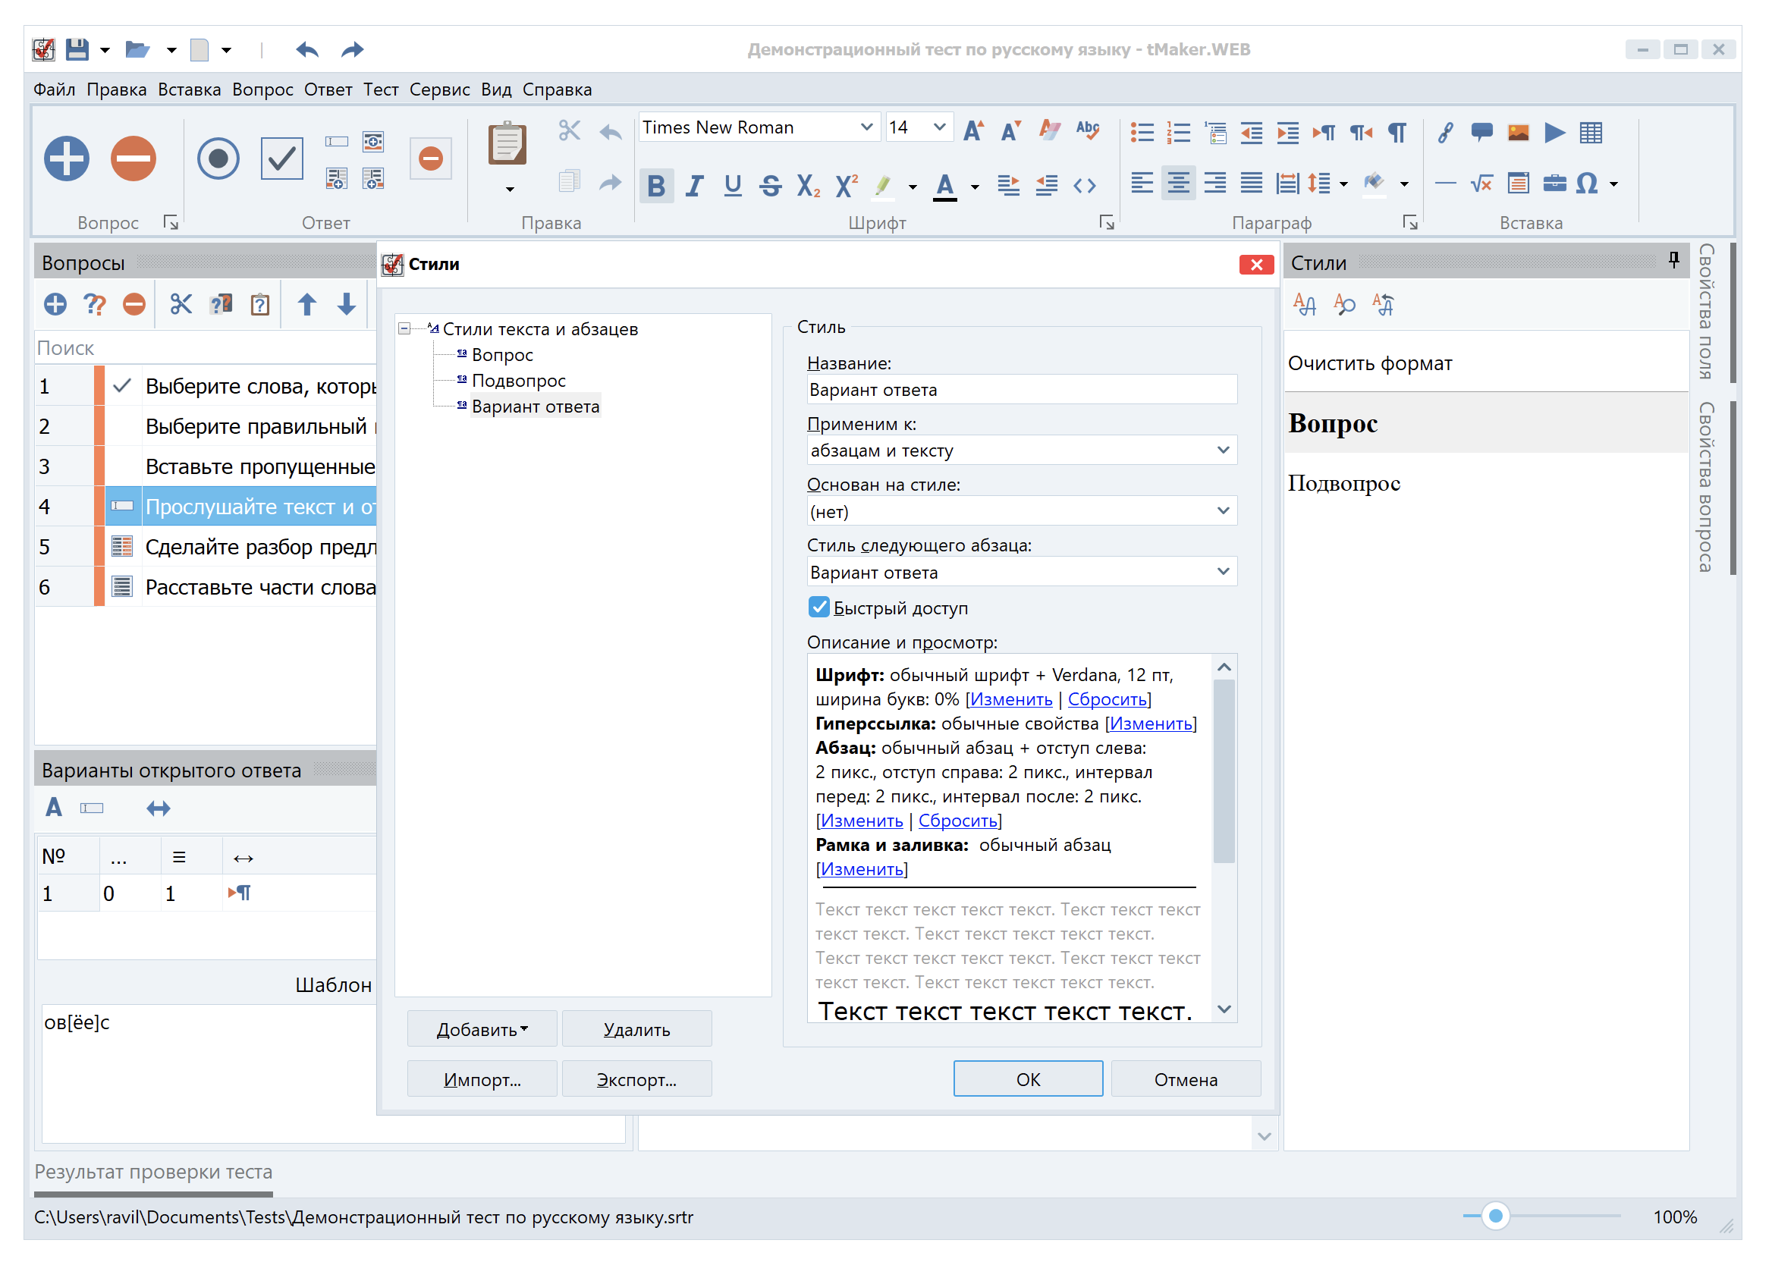Collapse the Стили текста и абзацев tree node
1772x1262 pixels.
pos(405,328)
